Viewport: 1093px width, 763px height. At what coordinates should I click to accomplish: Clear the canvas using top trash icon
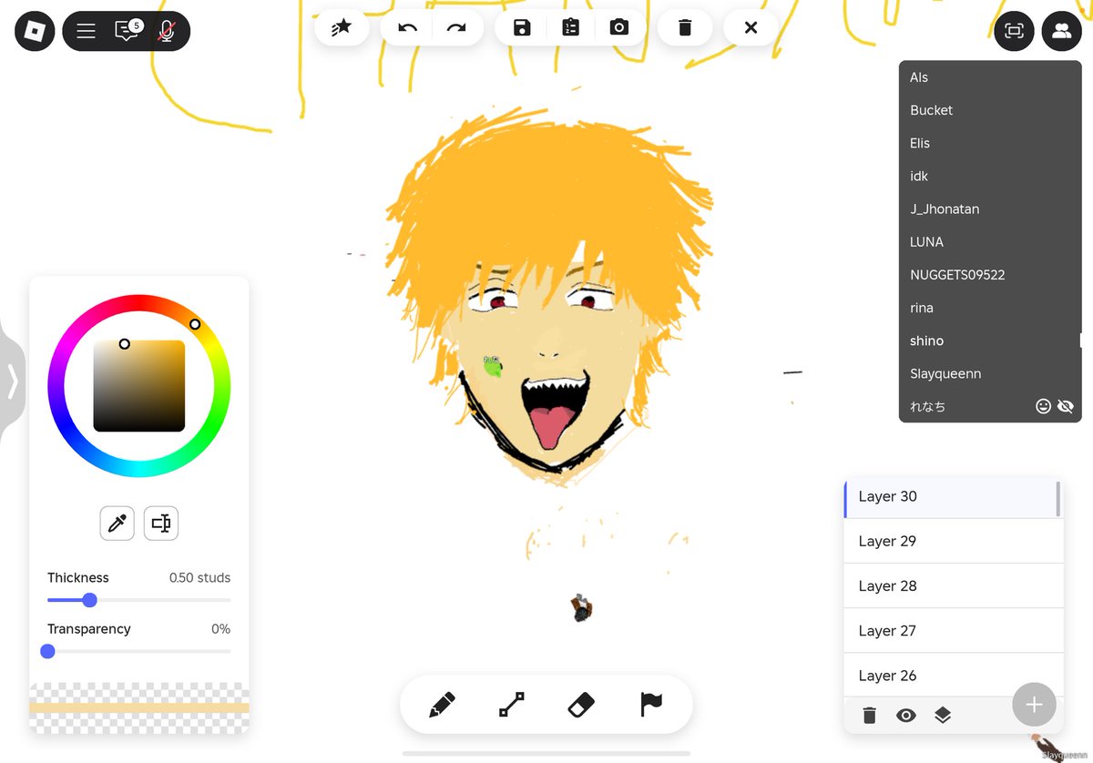(x=685, y=27)
